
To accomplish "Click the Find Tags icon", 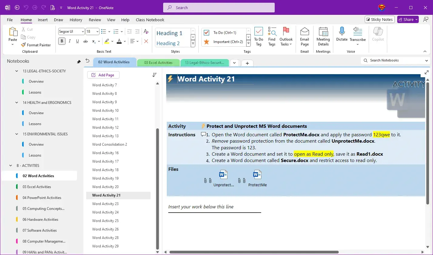I will tap(272, 31).
